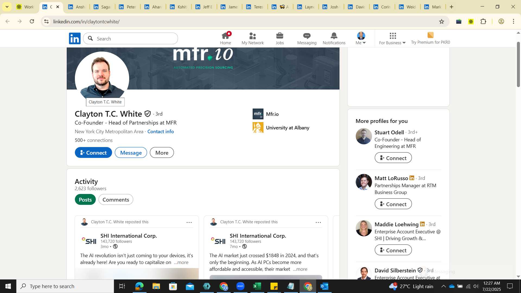
Task: Open Chrome profile icon
Action: click(501, 21)
